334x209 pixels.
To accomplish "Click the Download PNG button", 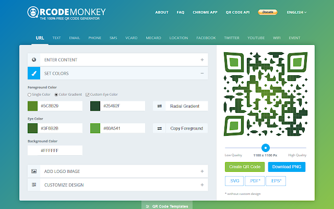I will click(x=287, y=167).
